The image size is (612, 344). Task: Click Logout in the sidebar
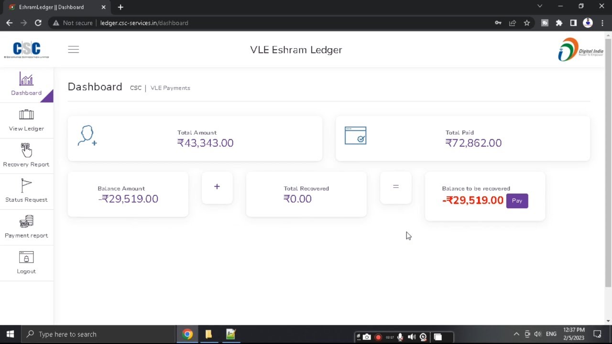tap(26, 263)
